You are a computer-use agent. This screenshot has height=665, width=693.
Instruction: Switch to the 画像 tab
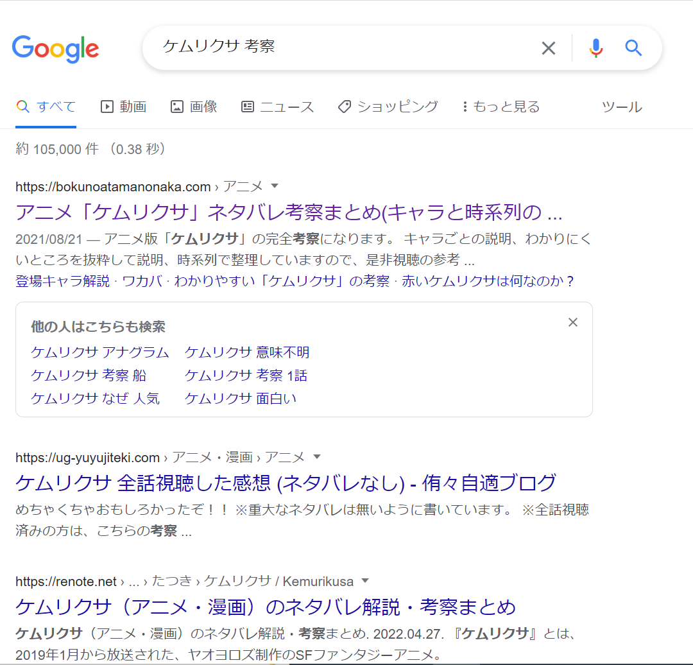194,107
